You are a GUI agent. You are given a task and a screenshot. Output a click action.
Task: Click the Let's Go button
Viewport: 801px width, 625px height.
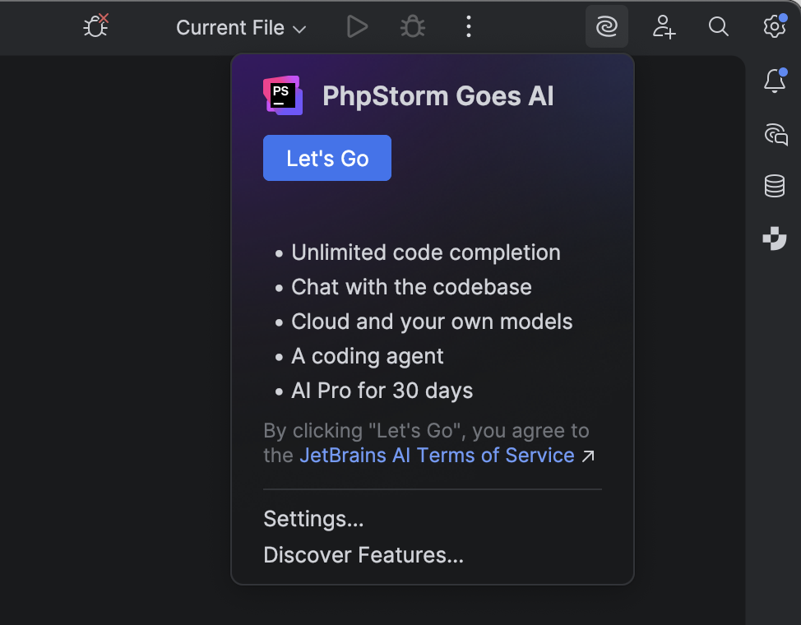[326, 157]
